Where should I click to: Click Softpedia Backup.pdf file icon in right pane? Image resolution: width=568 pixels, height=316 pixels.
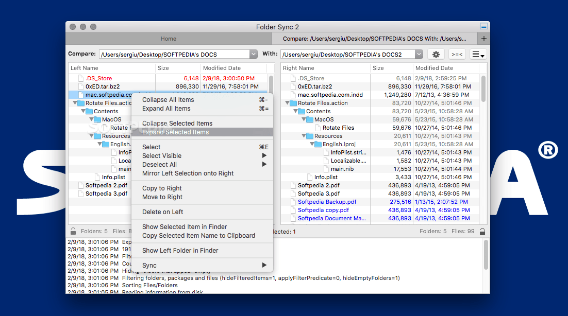tap(293, 202)
